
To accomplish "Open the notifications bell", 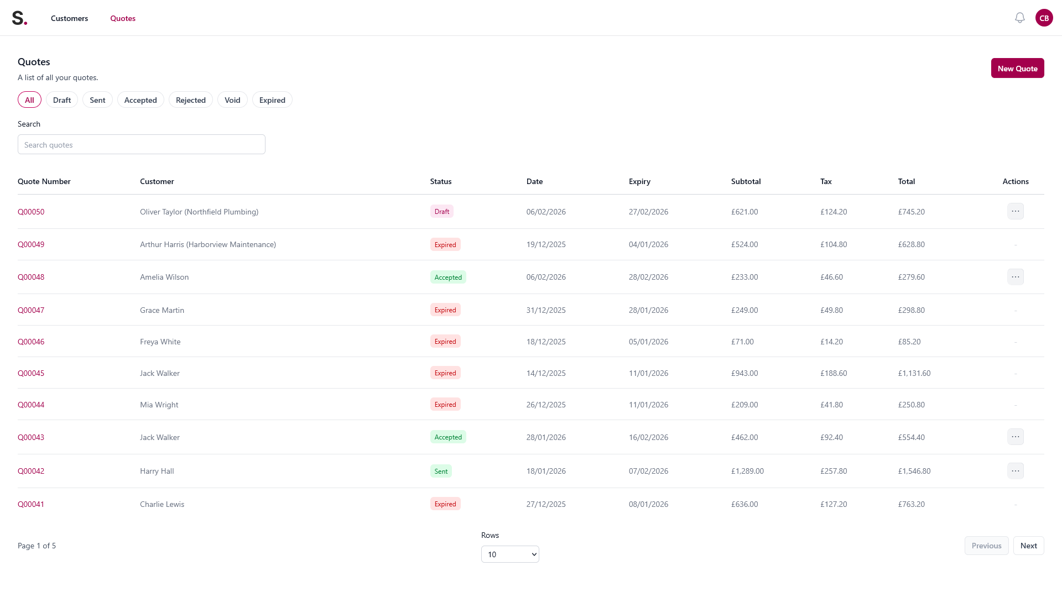I will 1019,18.
